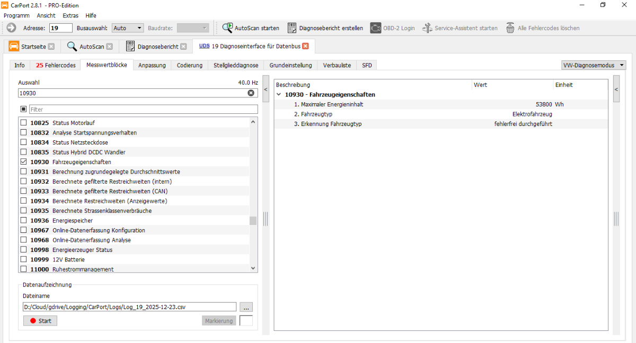Click the select-all square icon next to Filter
The width and height of the screenshot is (636, 343).
coord(23,109)
